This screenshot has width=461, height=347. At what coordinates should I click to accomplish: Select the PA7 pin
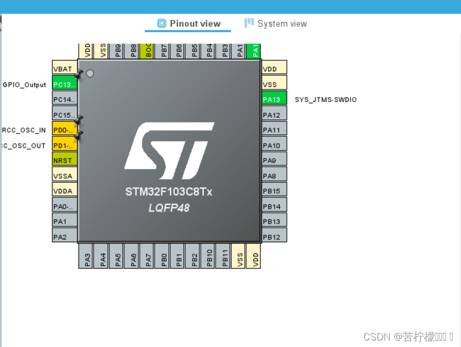[147, 256]
